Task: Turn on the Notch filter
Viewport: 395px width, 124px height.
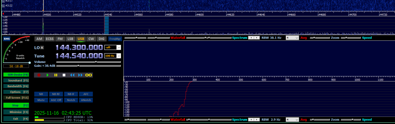Action: coord(71,100)
